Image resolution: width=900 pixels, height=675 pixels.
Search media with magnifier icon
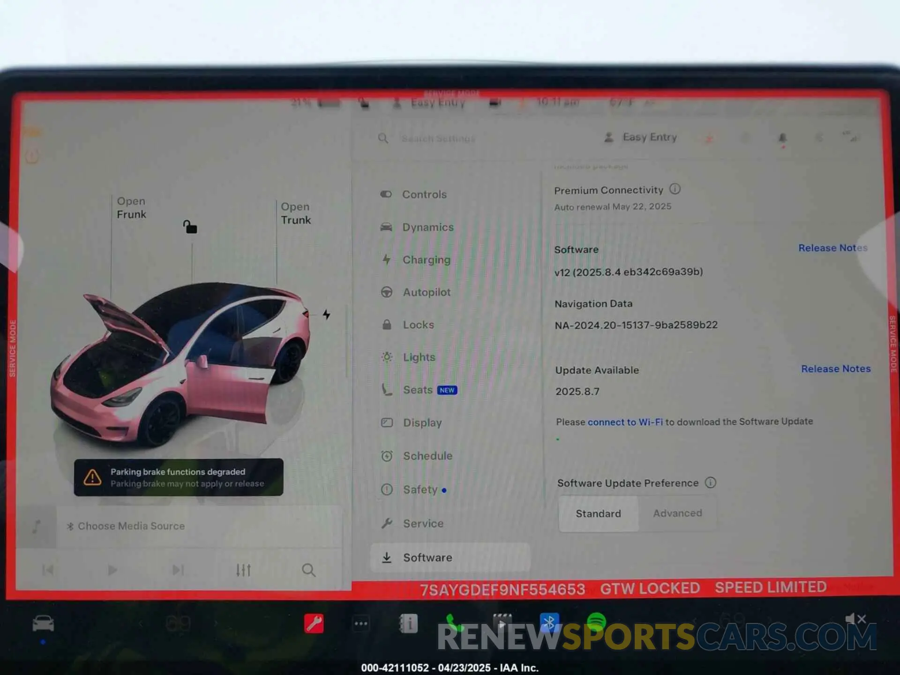308,570
